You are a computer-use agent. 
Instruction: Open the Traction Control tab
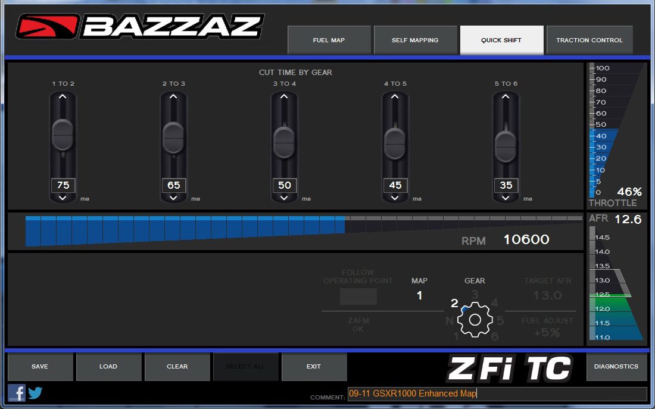pyautogui.click(x=589, y=40)
